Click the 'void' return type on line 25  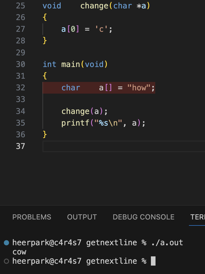(x=52, y=6)
